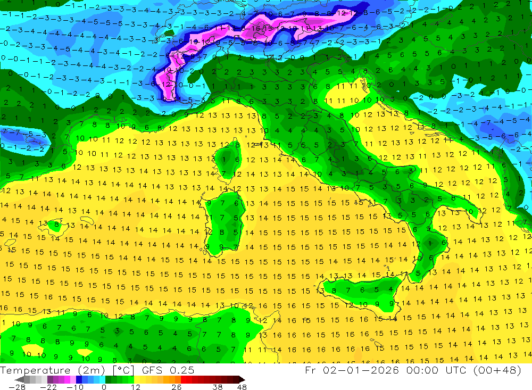Screen dimensions: 532x390
Task: Click the '-10' legend label
Action: [75, 387]
